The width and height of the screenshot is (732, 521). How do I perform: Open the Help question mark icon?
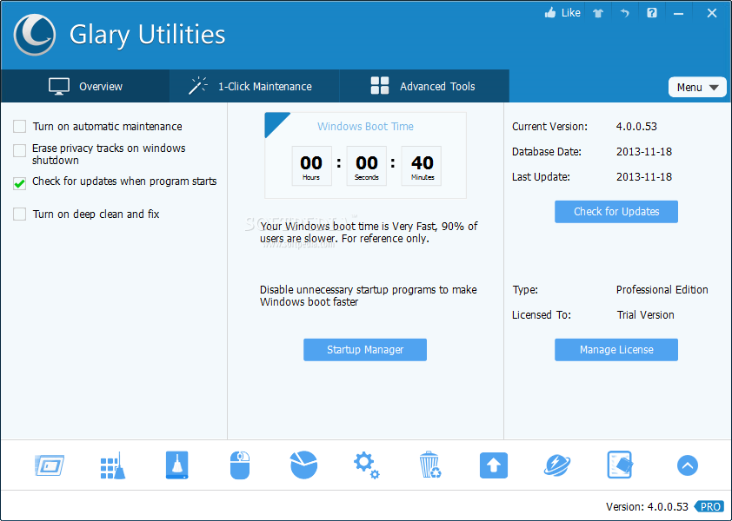click(652, 13)
